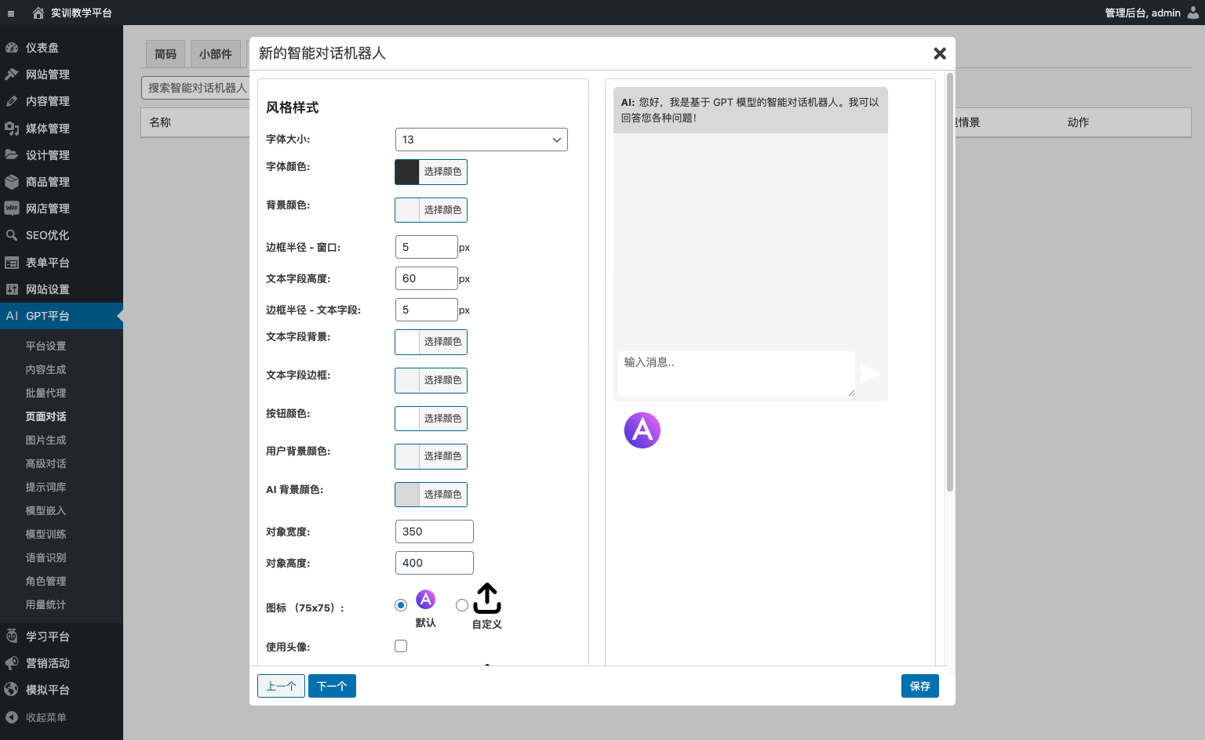Click the 商品管理 box icon
This screenshot has height=740, width=1205.
point(12,182)
